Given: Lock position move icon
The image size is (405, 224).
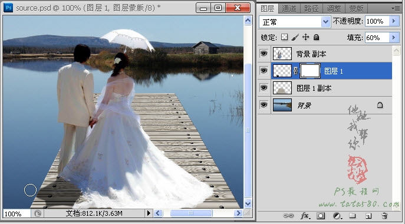Looking at the screenshot, I should [x=305, y=38].
